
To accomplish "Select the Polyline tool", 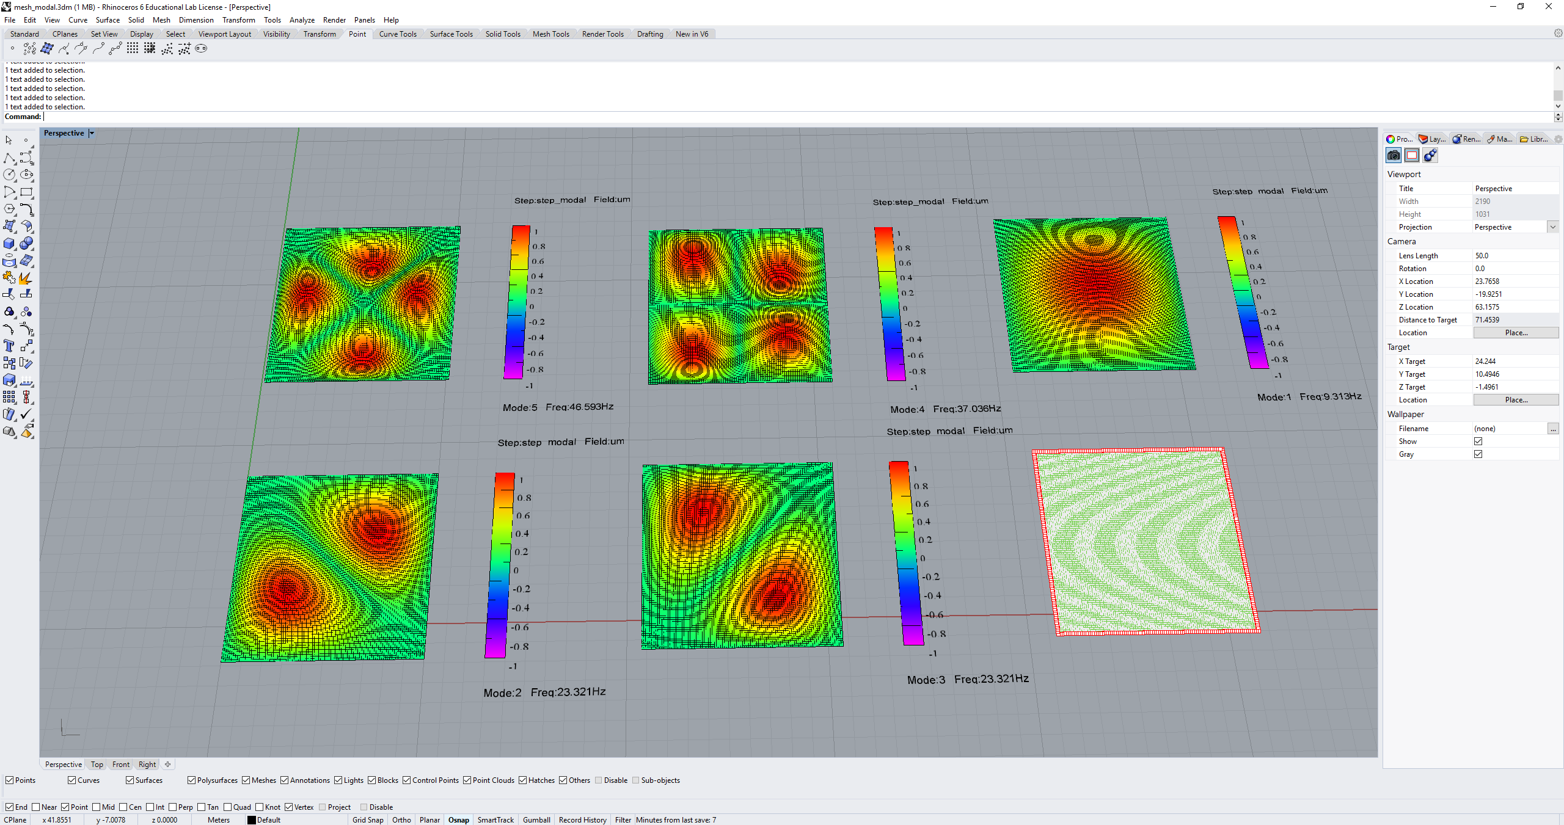I will 9,157.
